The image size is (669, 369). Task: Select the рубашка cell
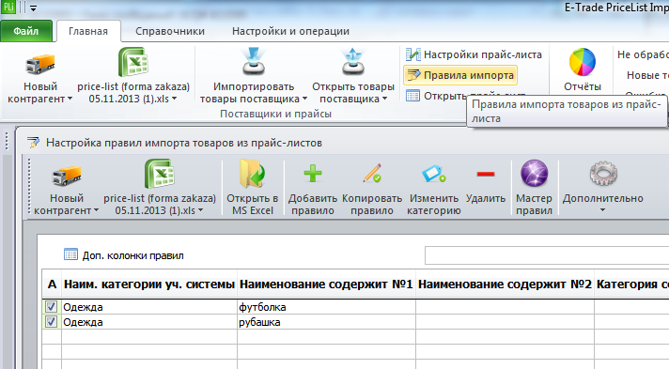click(x=326, y=322)
